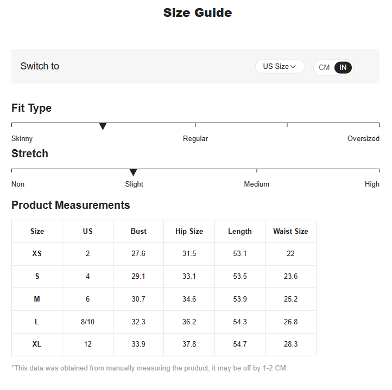Click the Bust column header
392x390 pixels.
click(138, 231)
